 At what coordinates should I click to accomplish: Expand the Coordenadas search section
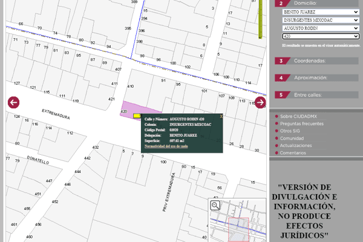point(310,61)
